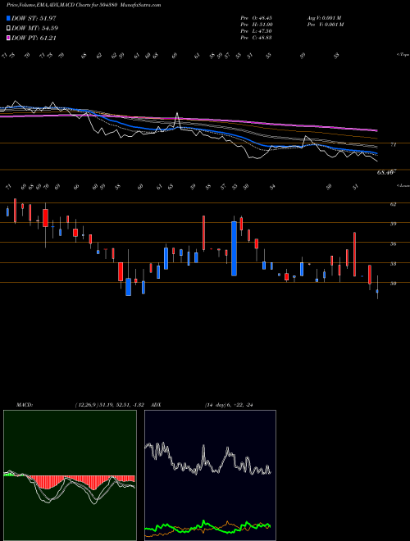Select the 'DOW ST: 51.97' legend text
This screenshot has height=541, width=410.
pos(34,18)
